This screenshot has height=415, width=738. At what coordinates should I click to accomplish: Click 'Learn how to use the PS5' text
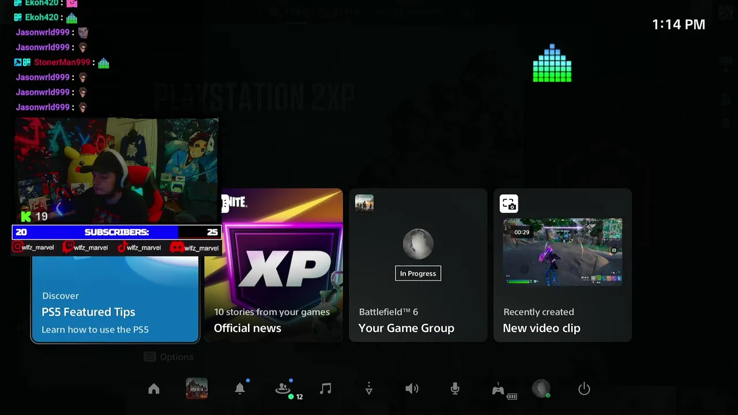95,330
